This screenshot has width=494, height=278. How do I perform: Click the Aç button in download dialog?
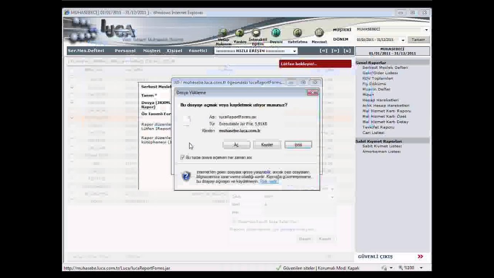236,145
